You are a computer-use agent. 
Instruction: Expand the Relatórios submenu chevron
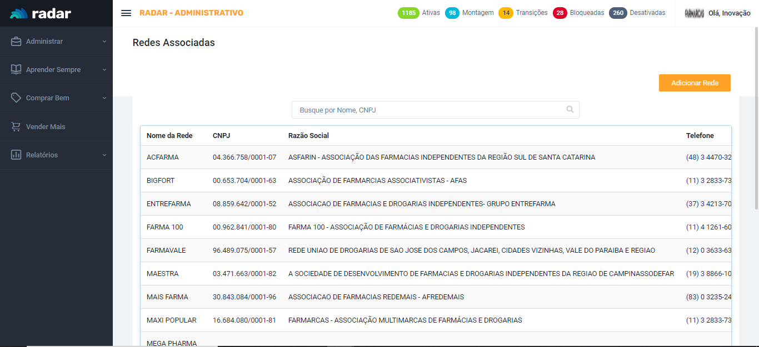104,155
